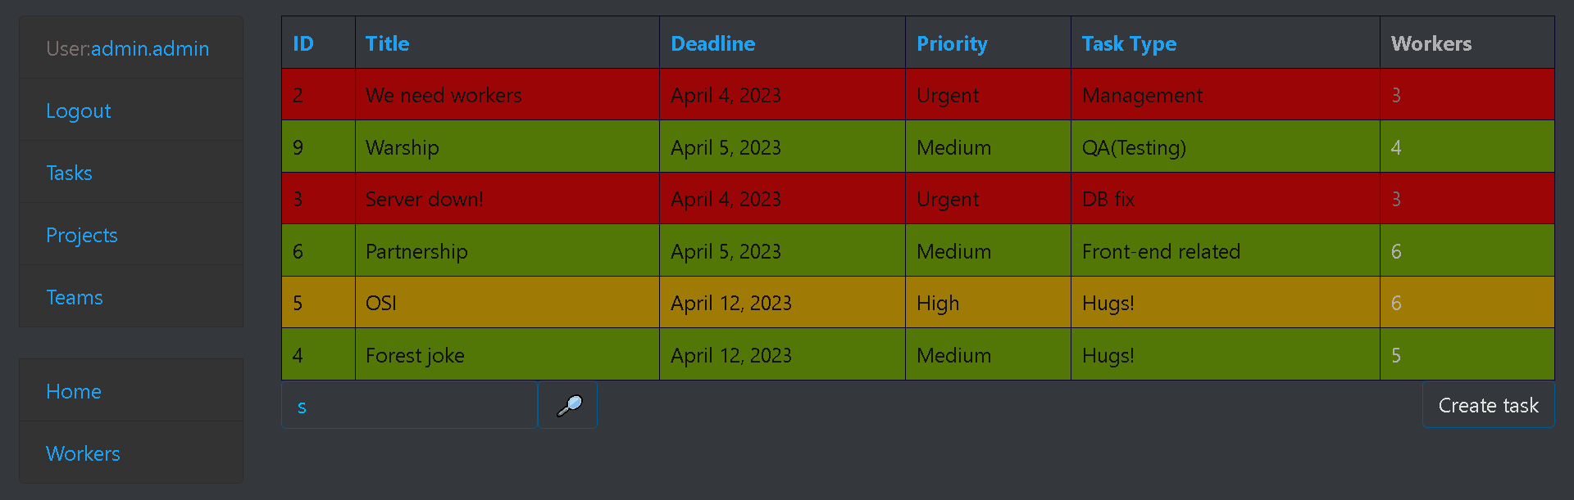Navigate to Home
Screen dimensions: 1574x500
point(73,391)
